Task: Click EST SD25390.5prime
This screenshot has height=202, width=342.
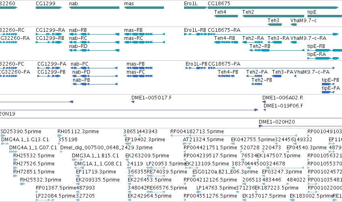Action: [x=3, y=136]
